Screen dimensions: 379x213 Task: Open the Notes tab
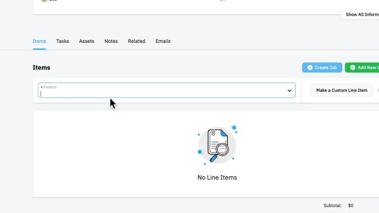[x=111, y=41]
